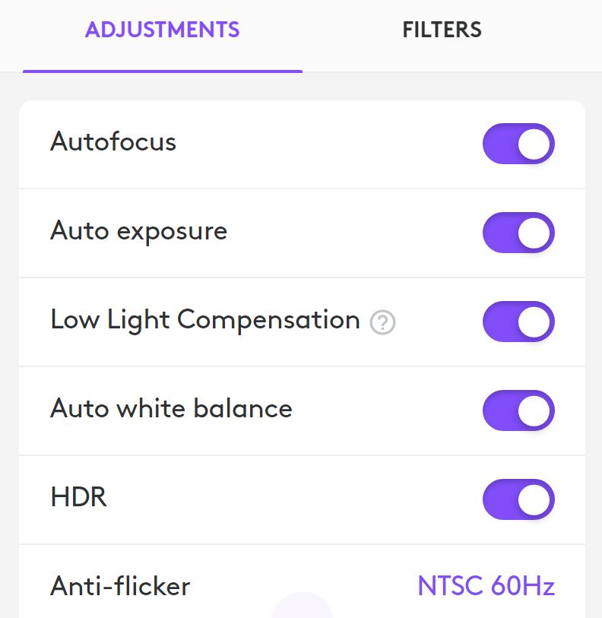The image size is (602, 618).
Task: Click the HDR label text
Action: pos(79,496)
